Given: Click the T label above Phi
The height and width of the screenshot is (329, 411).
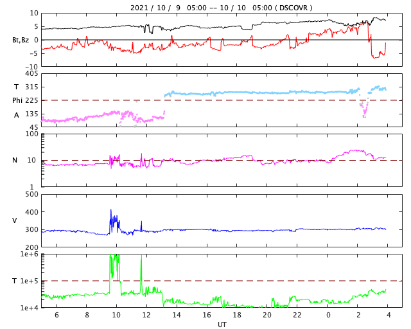Looking at the screenshot, I should 16,87.
